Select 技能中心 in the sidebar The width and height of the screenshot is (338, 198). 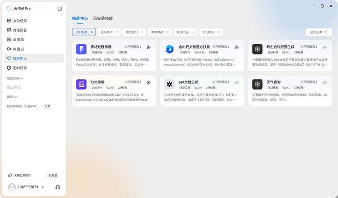(x=34, y=58)
